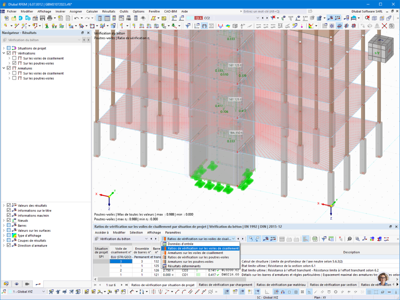Click the table search magnifier icon
This screenshot has width=400, height=300.
point(357,239)
